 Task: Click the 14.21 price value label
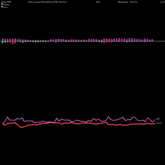159,123
